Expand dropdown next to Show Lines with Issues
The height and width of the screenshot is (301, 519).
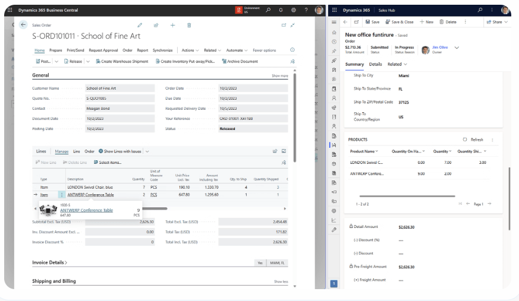[147, 151]
